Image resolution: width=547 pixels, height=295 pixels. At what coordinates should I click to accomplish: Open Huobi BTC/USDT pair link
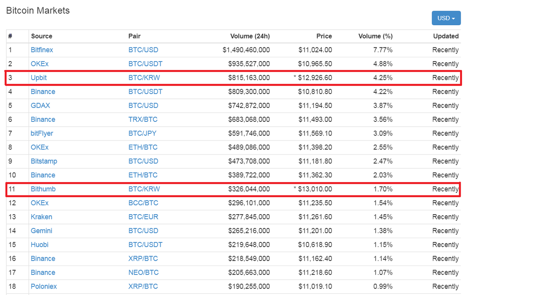pos(145,245)
